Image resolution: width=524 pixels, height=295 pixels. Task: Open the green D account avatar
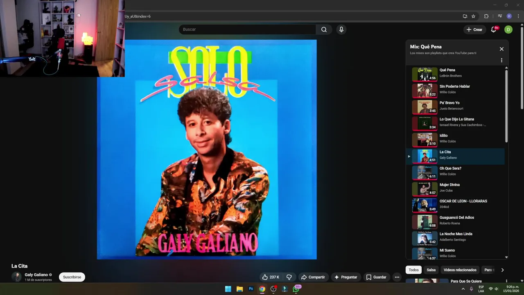[x=508, y=29]
